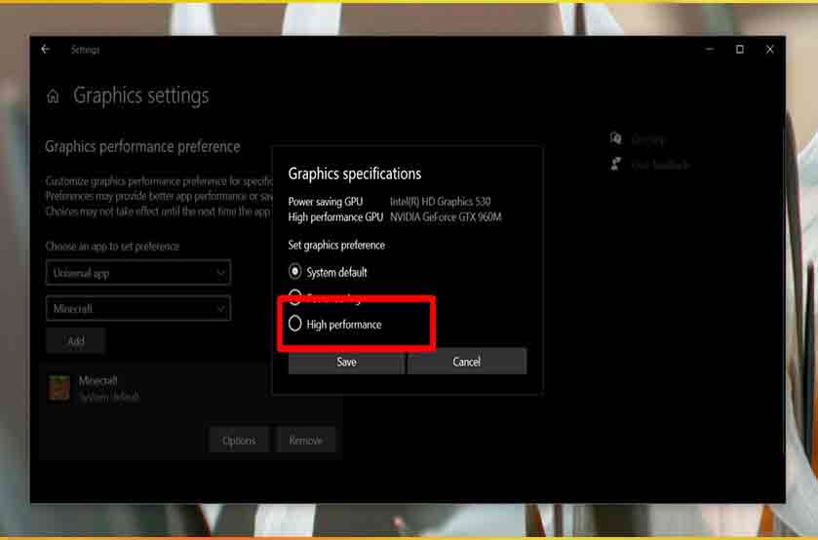818x540 pixels.
Task: Click Intel(R) HD Graphics 530 text
Action: 441,202
